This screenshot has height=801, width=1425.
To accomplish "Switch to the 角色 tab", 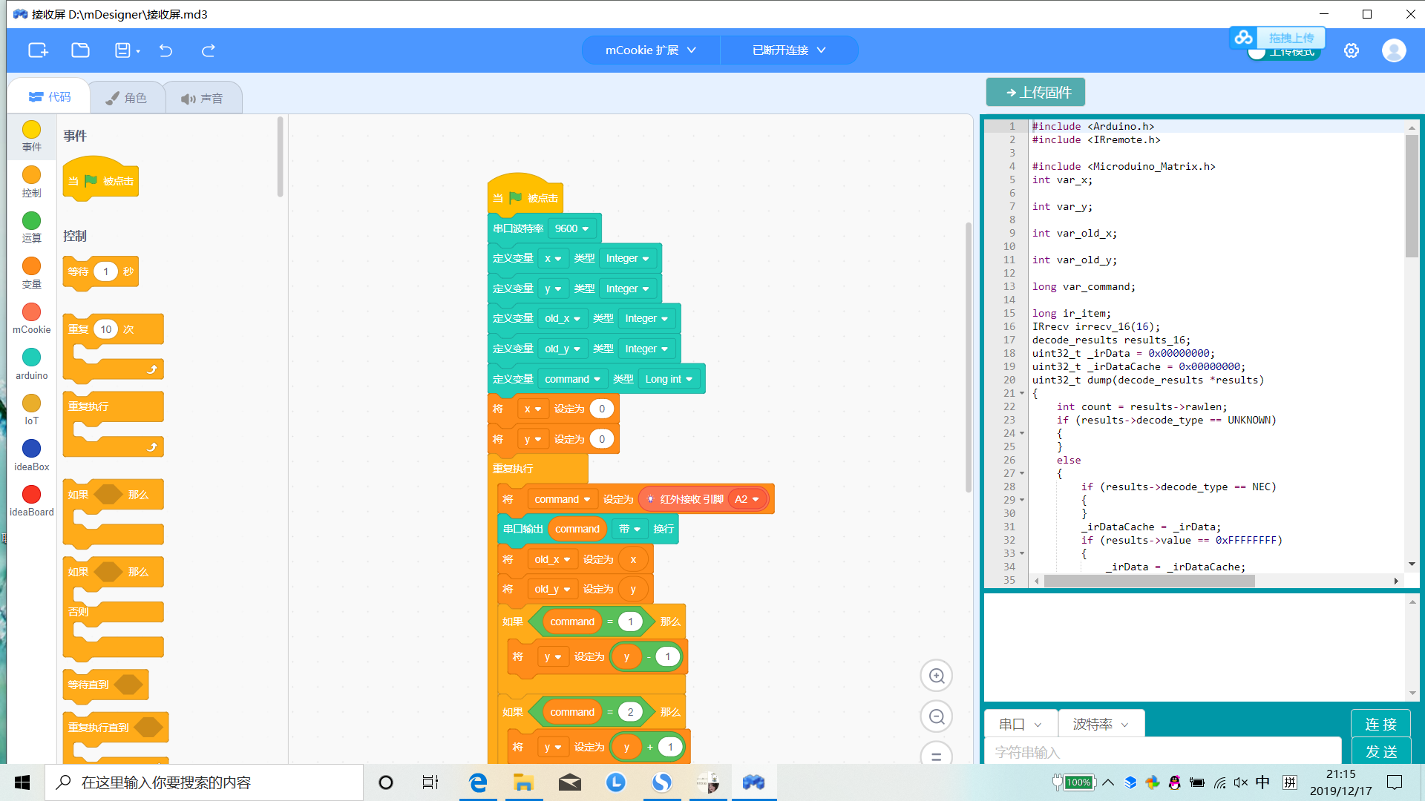I will [x=127, y=98].
